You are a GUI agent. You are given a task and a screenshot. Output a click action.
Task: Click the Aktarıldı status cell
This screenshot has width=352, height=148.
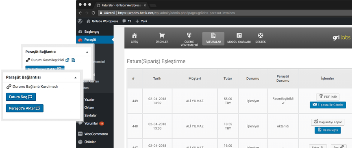pos(283,126)
